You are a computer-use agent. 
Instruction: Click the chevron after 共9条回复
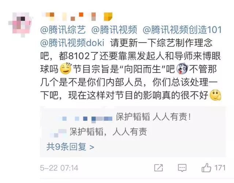92,147
